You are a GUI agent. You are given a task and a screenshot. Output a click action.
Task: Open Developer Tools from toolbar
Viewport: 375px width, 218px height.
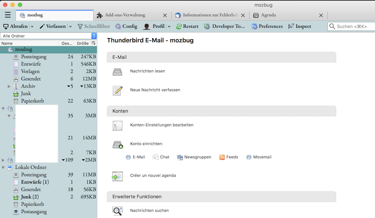pyautogui.click(x=224, y=26)
